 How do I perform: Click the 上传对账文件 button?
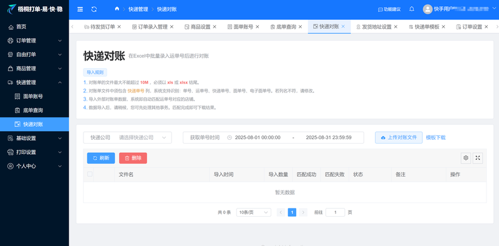tap(399, 137)
